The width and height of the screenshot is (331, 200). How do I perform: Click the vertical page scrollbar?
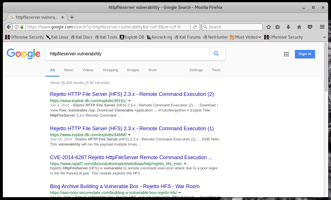click(326, 113)
